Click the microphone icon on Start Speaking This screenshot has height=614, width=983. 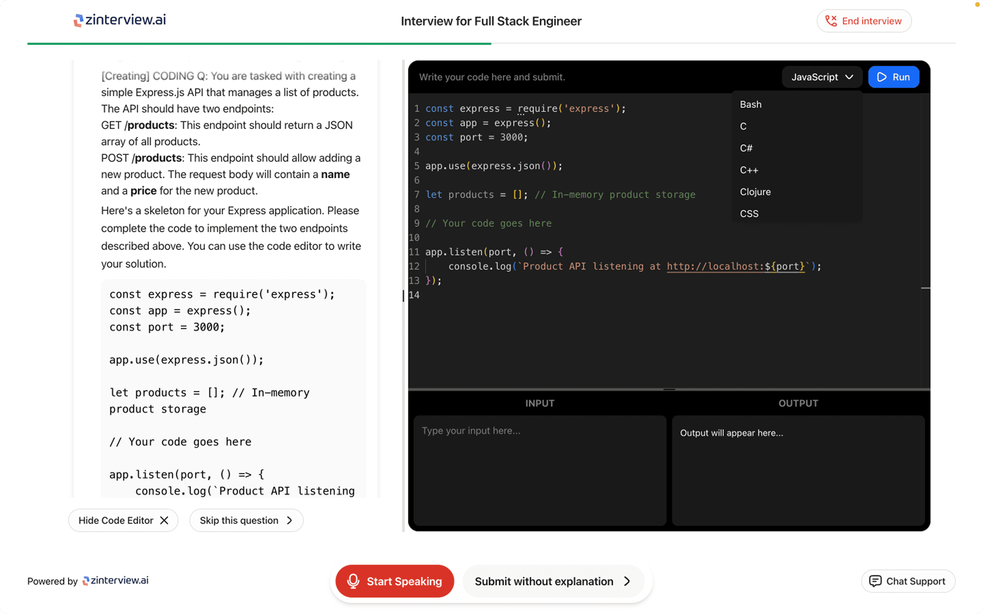coord(353,581)
